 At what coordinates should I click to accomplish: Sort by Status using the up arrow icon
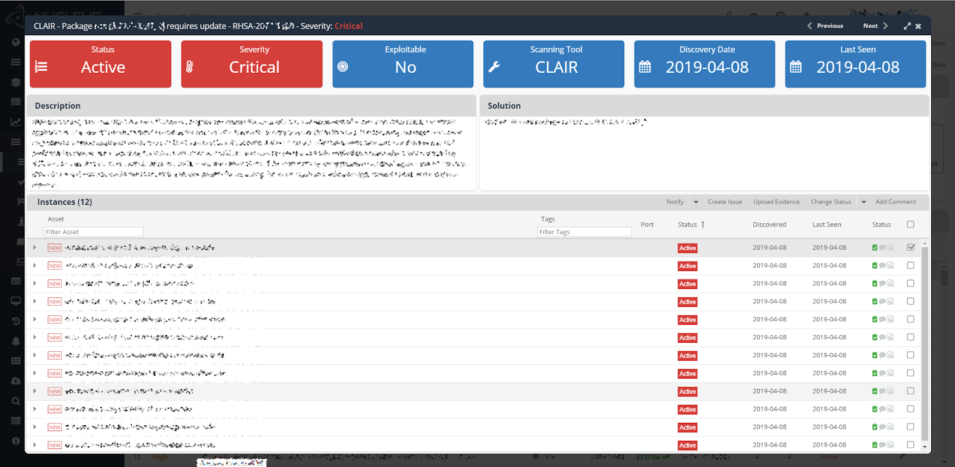click(703, 225)
